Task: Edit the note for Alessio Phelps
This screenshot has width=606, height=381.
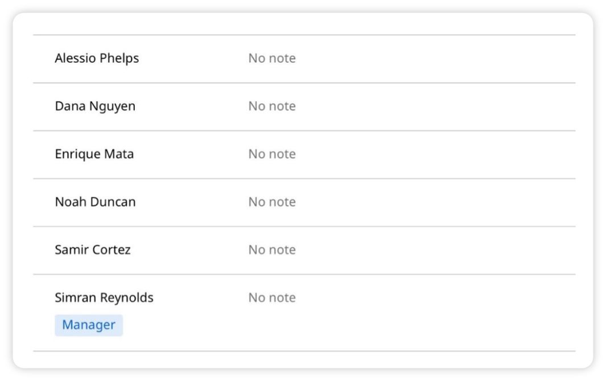Action: [272, 59]
